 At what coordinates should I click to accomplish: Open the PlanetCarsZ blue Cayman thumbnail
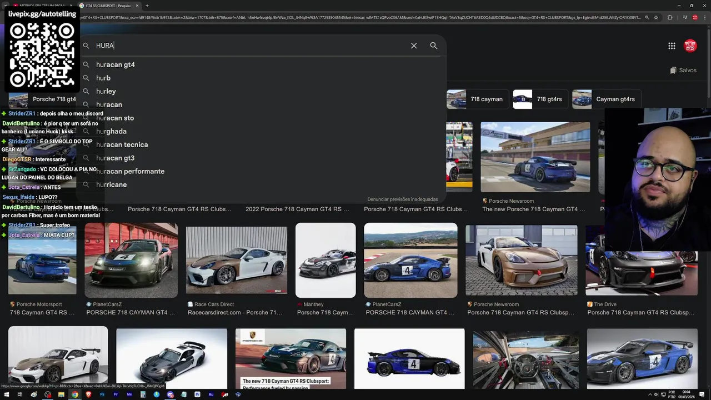click(410, 260)
